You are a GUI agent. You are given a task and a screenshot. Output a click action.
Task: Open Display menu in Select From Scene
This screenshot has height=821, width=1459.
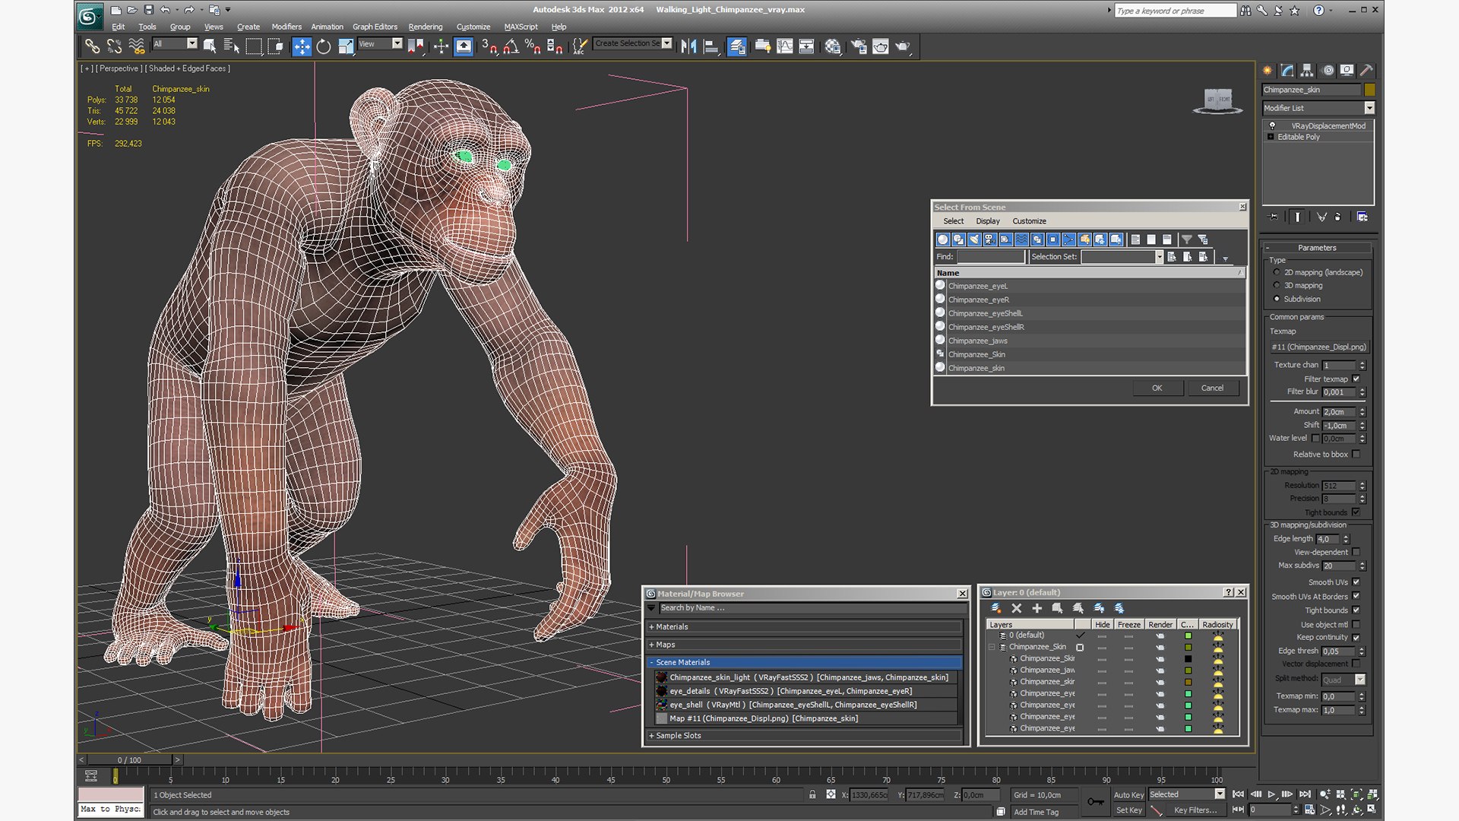tap(987, 221)
